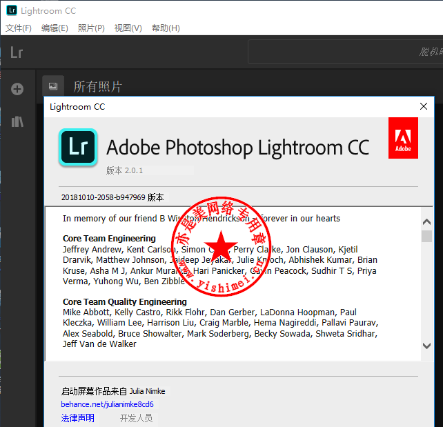The image size is (443, 427).
Task: Click build string 20181010-2058-b947969
Action: 104,197
